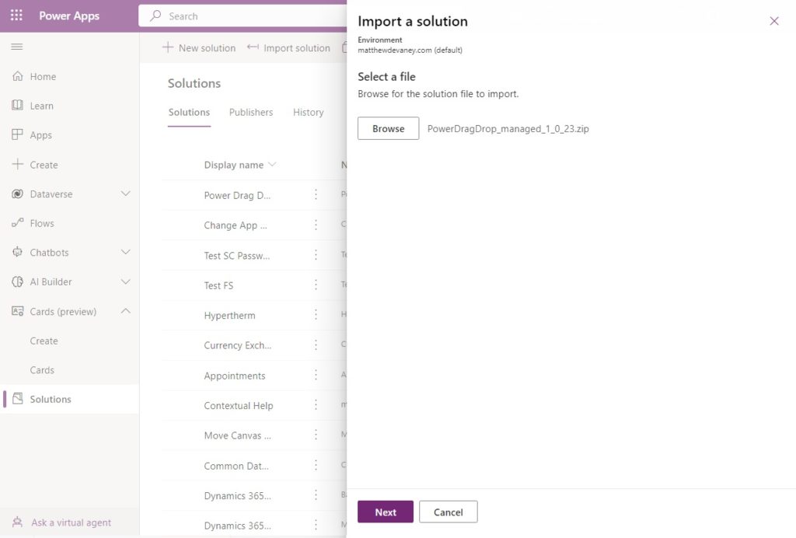The width and height of the screenshot is (796, 538).
Task: Open more commands for Power Drag Drop solution
Action: (x=314, y=195)
